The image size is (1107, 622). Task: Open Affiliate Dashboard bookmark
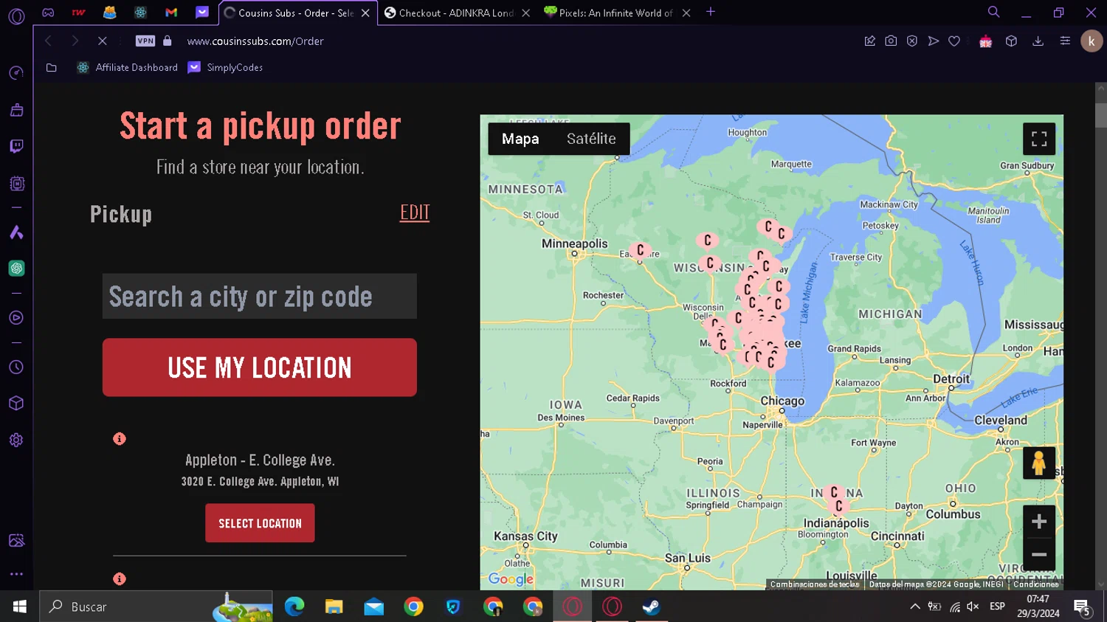[128, 67]
